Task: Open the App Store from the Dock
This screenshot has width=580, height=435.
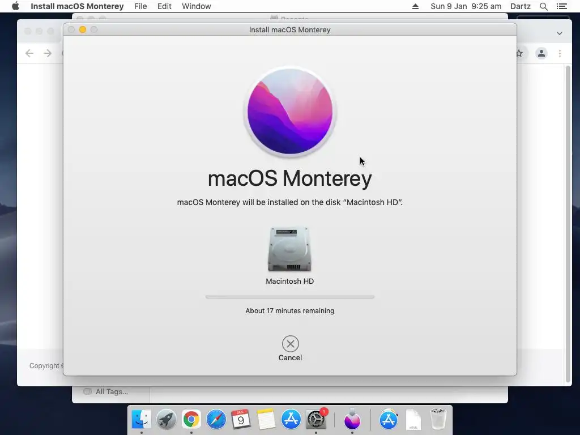Action: pos(291,419)
